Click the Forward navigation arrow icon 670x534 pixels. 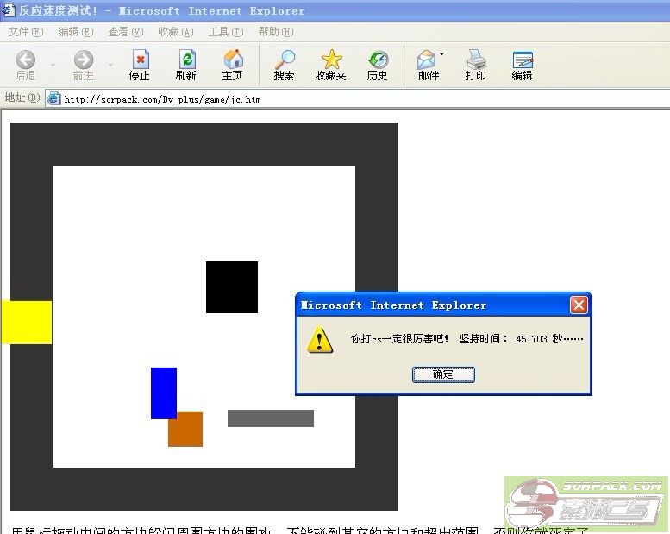point(84,60)
